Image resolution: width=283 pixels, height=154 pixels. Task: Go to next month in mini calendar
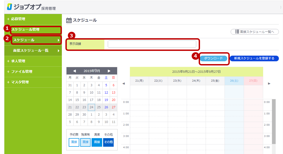(x=109, y=71)
